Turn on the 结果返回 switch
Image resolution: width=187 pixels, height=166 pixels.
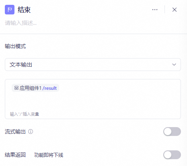172,155
